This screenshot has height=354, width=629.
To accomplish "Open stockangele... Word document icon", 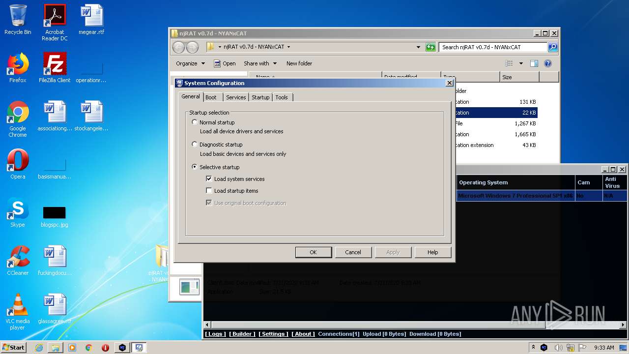I will [92, 116].
